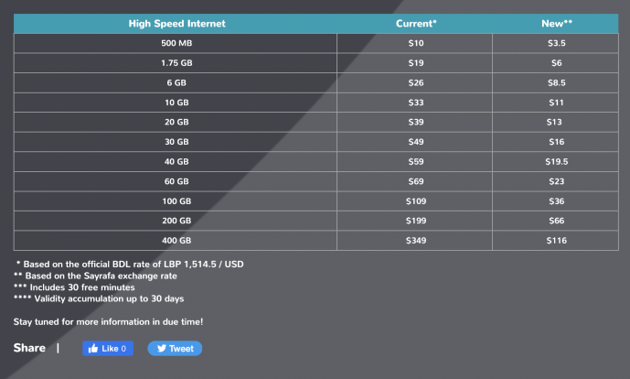The width and height of the screenshot is (630, 379).
Task: Click the Twitter bird icon
Action: 162,349
